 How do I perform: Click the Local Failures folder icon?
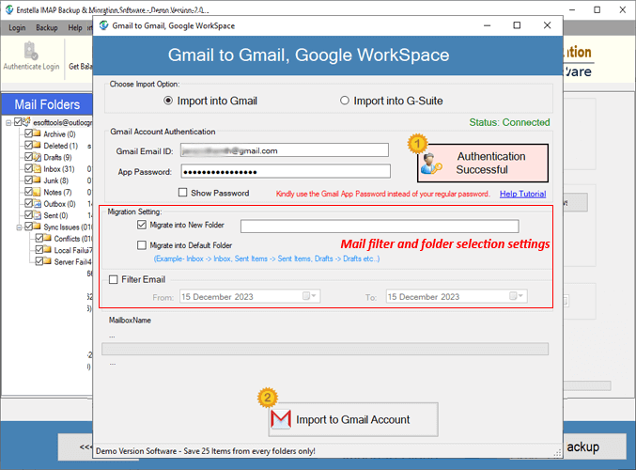[x=47, y=250]
